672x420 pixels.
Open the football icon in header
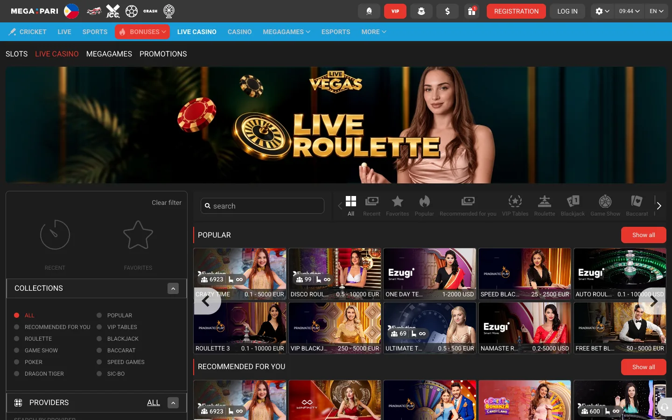click(x=132, y=11)
